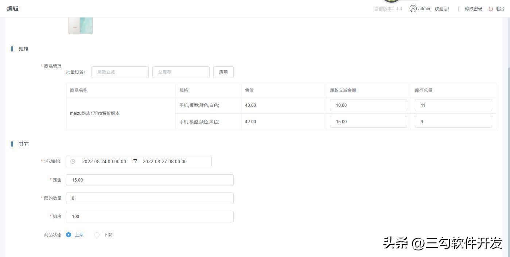Select the 下架 radio button
510x257 pixels.
click(x=97, y=235)
